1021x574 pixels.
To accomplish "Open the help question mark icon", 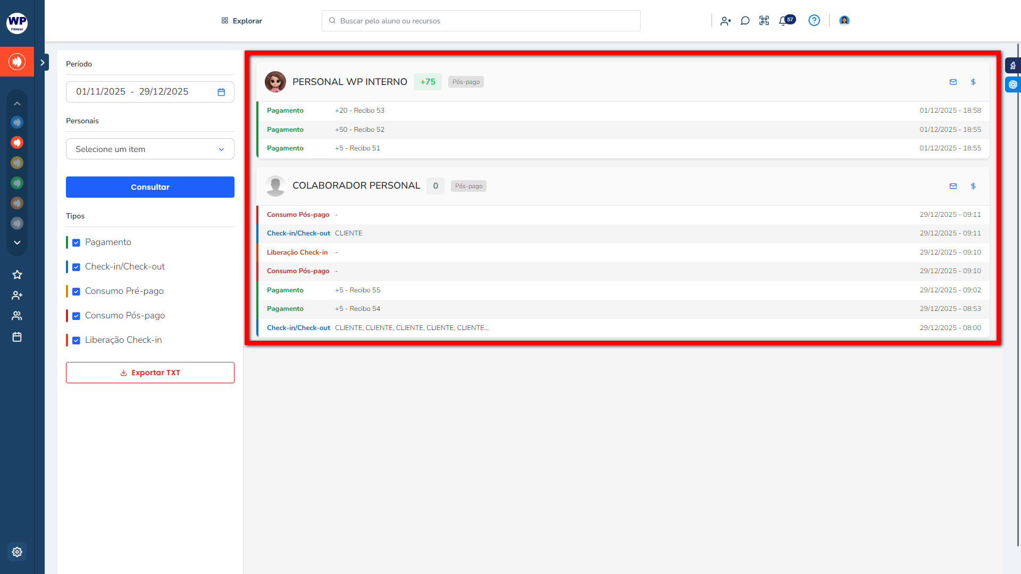I will click(x=814, y=21).
